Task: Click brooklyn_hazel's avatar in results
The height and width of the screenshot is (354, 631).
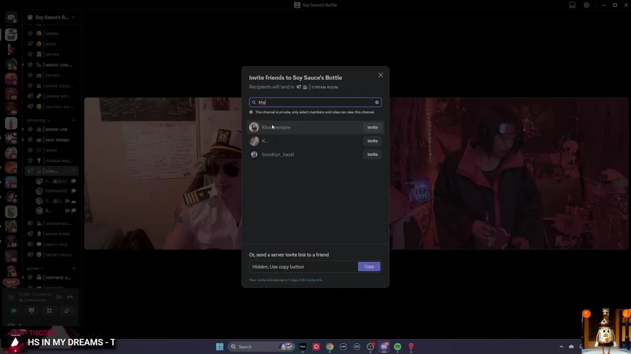Action: click(x=254, y=154)
